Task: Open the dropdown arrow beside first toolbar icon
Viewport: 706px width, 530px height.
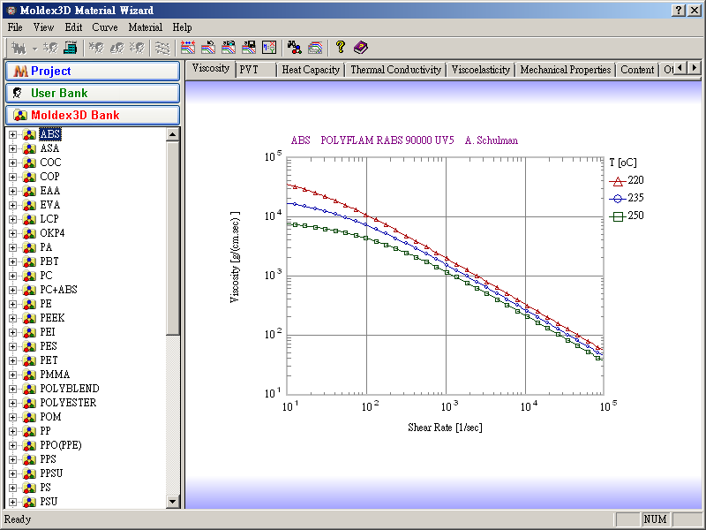Action: [34, 49]
